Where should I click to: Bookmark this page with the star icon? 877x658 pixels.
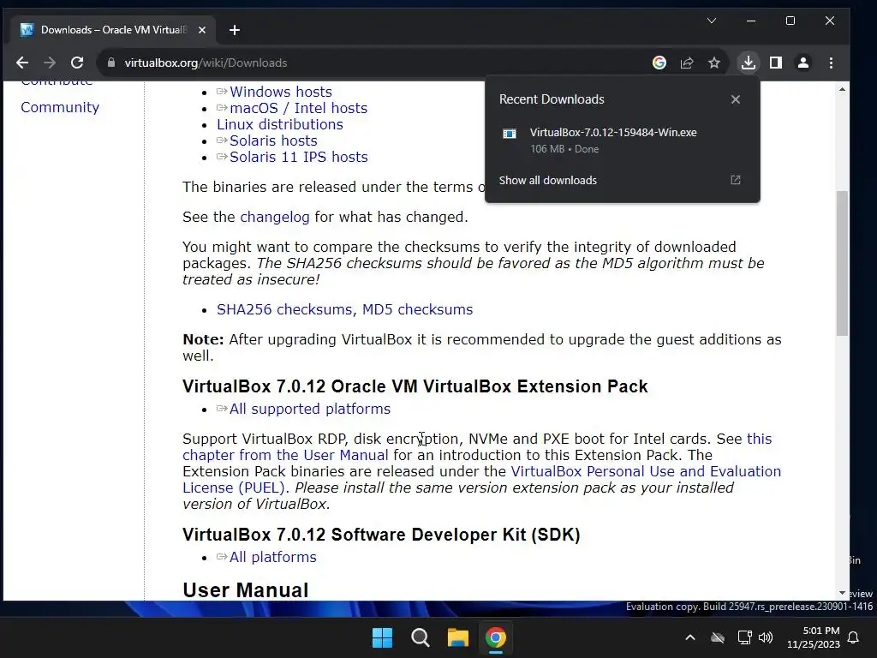tap(714, 63)
